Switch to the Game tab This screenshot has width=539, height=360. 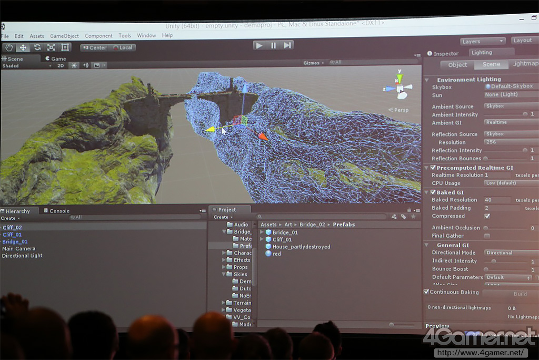[x=56, y=59]
